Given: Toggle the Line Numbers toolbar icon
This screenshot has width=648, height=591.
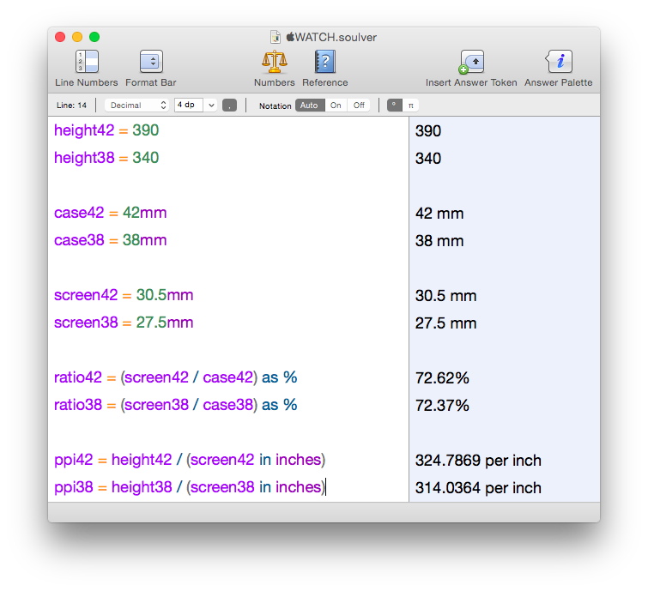Looking at the screenshot, I should point(87,62).
